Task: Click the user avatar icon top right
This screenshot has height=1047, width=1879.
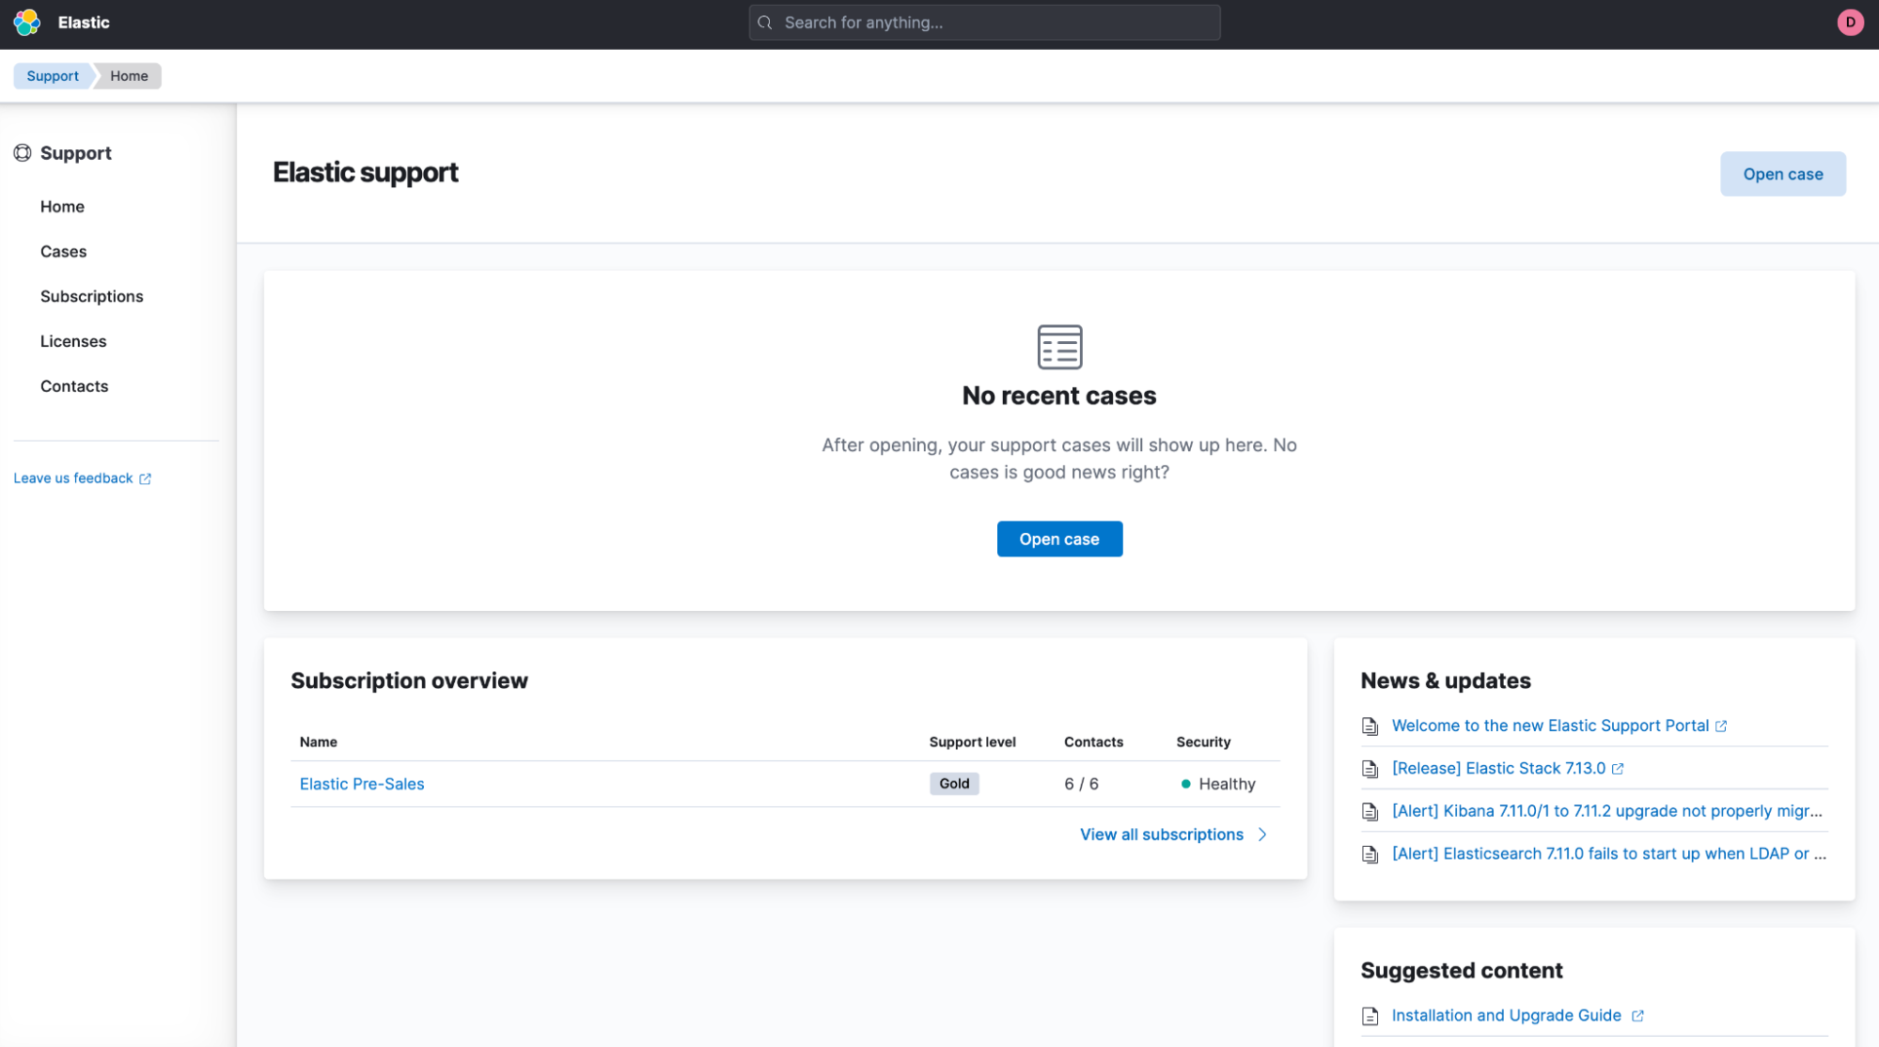Action: [1851, 23]
